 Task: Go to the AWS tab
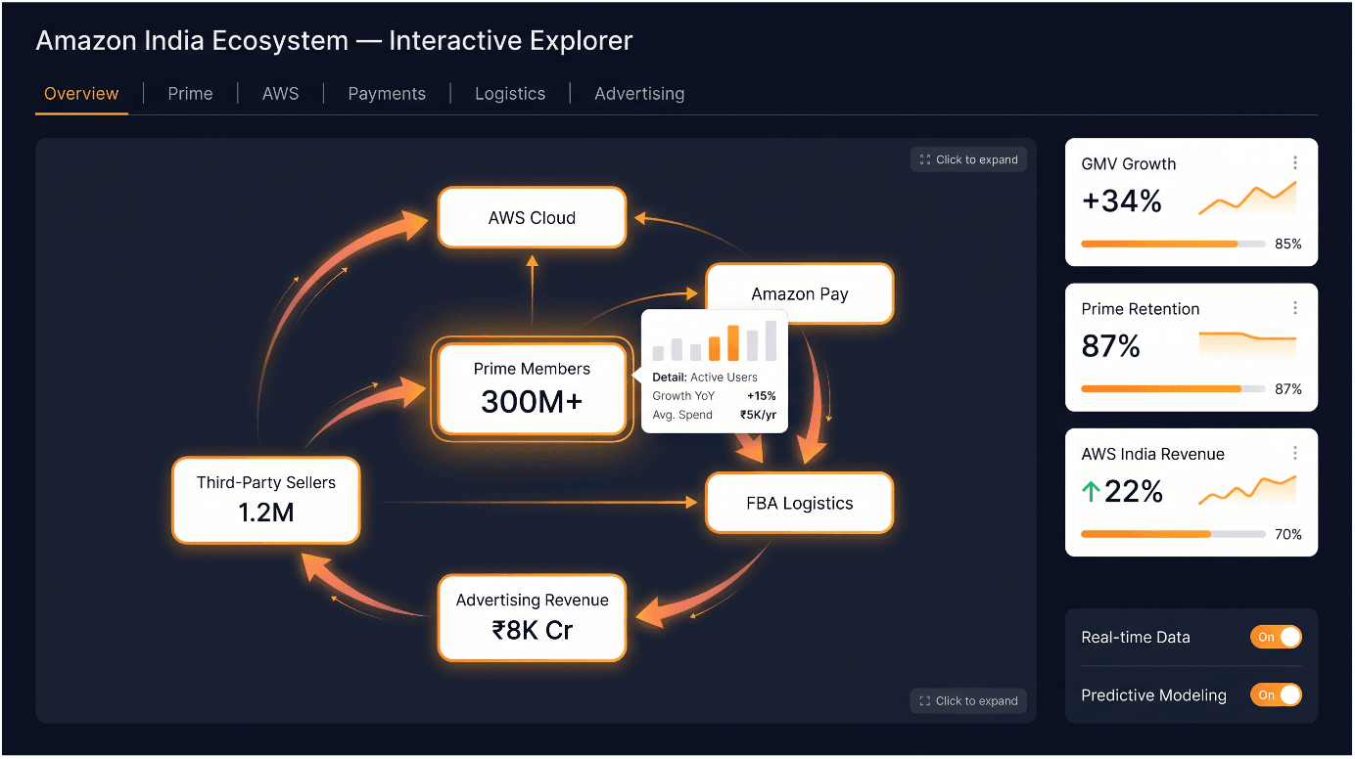tap(280, 94)
